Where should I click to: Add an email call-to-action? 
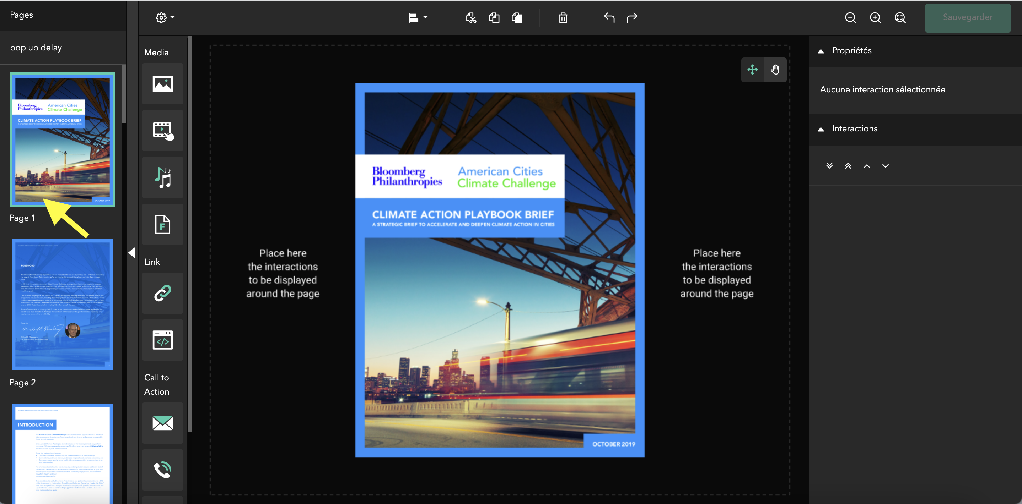pyautogui.click(x=163, y=423)
